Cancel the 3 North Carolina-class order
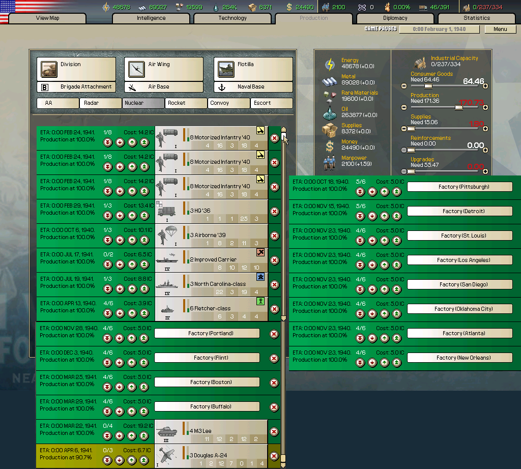Image resolution: width=521 pixels, height=469 pixels. (x=274, y=285)
